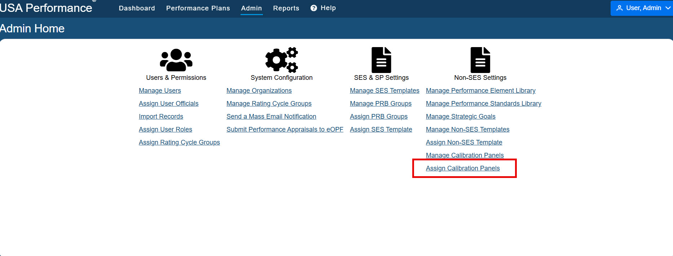Image resolution: width=673 pixels, height=256 pixels.
Task: Open Manage Non-SES Templates
Action: point(468,129)
